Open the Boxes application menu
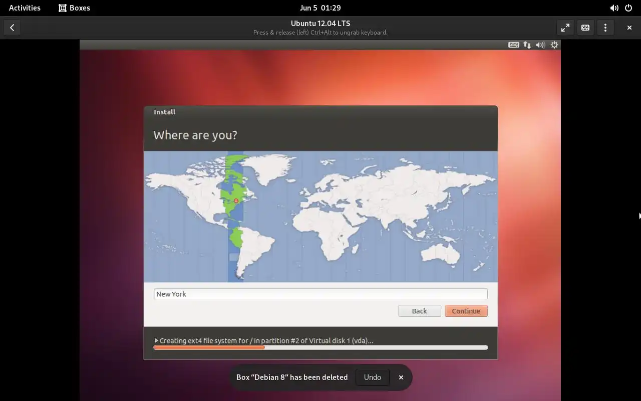The height and width of the screenshot is (401, 641). click(x=75, y=8)
